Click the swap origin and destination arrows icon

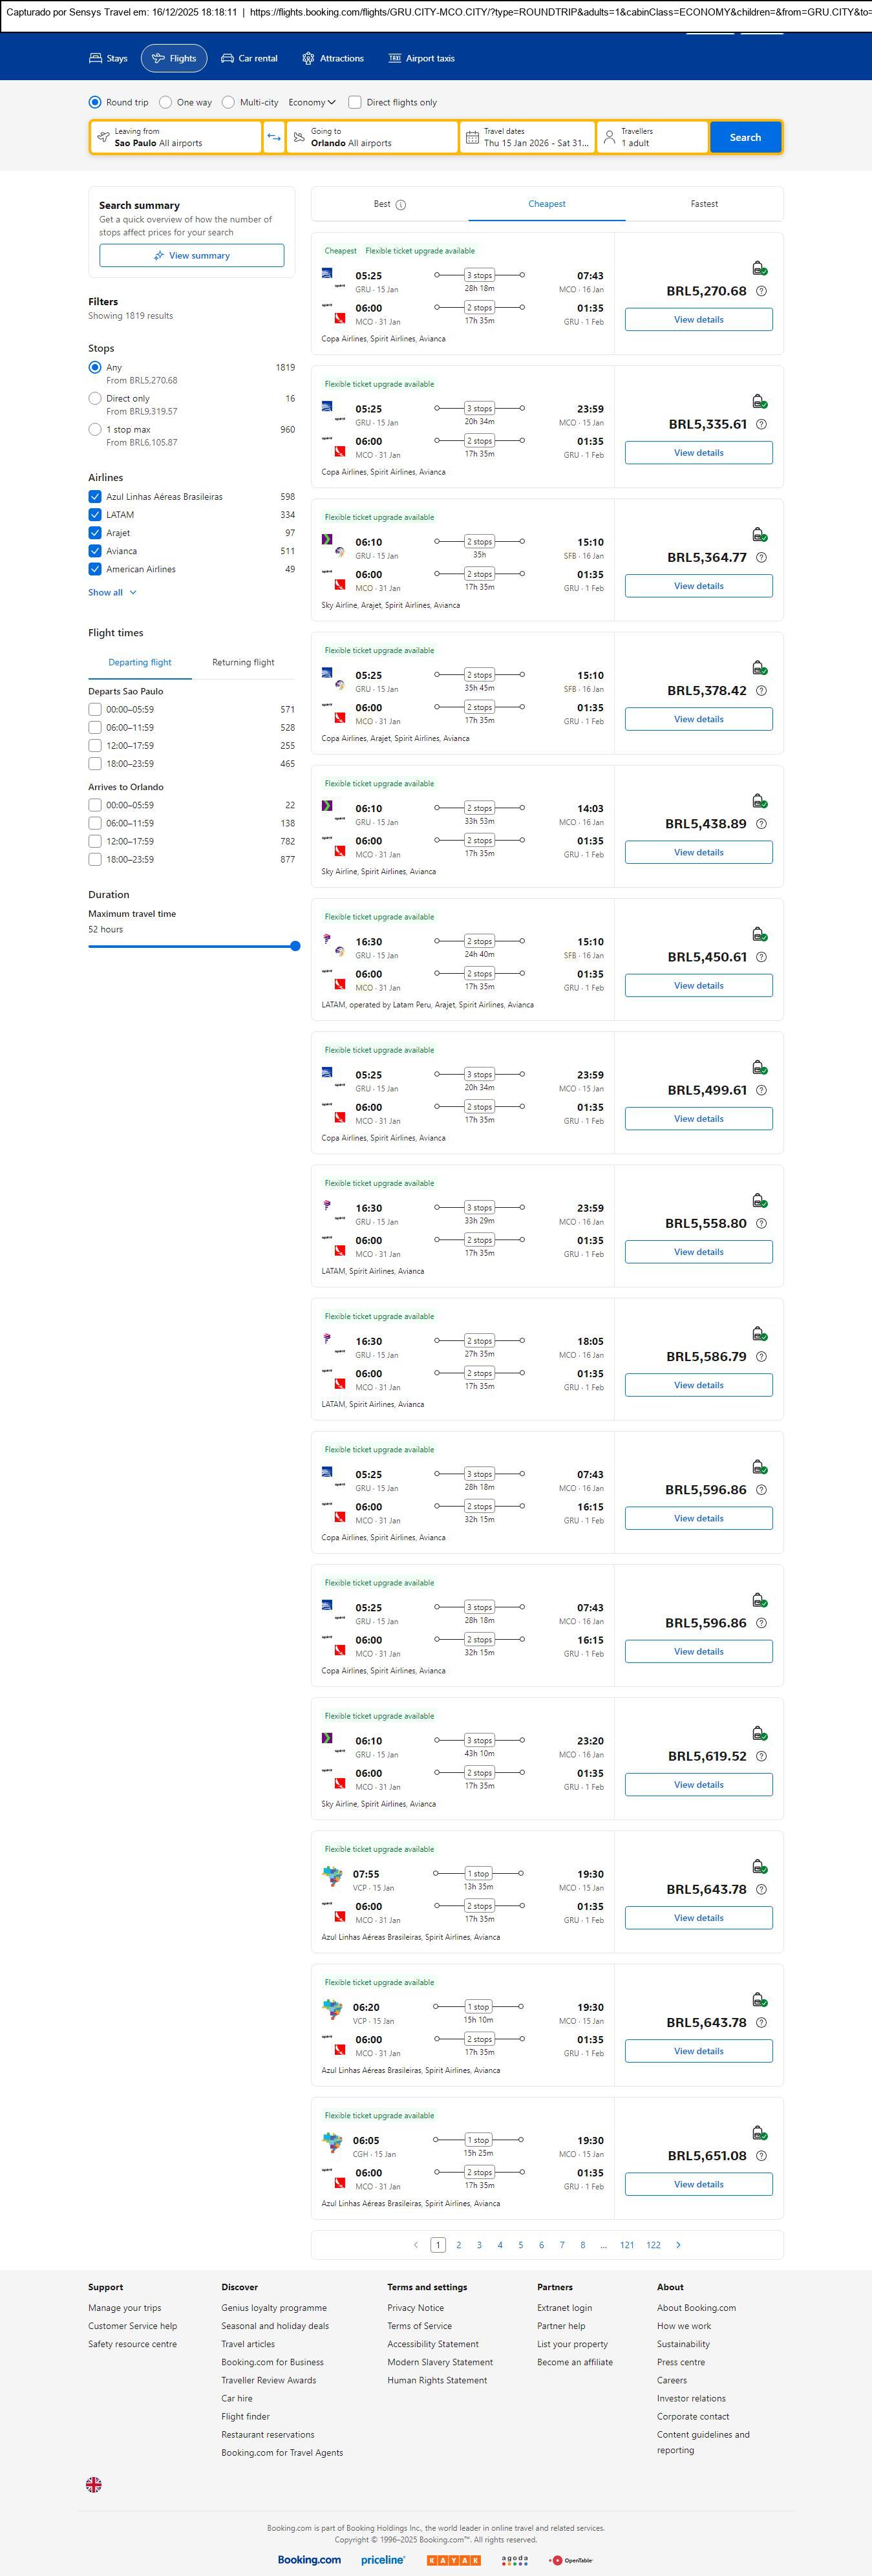coord(274,137)
